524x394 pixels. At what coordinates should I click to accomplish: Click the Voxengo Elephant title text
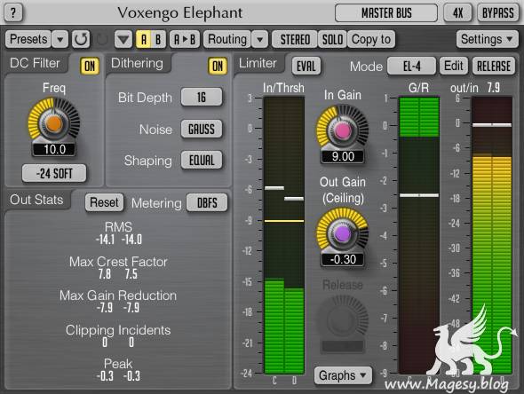[179, 13]
